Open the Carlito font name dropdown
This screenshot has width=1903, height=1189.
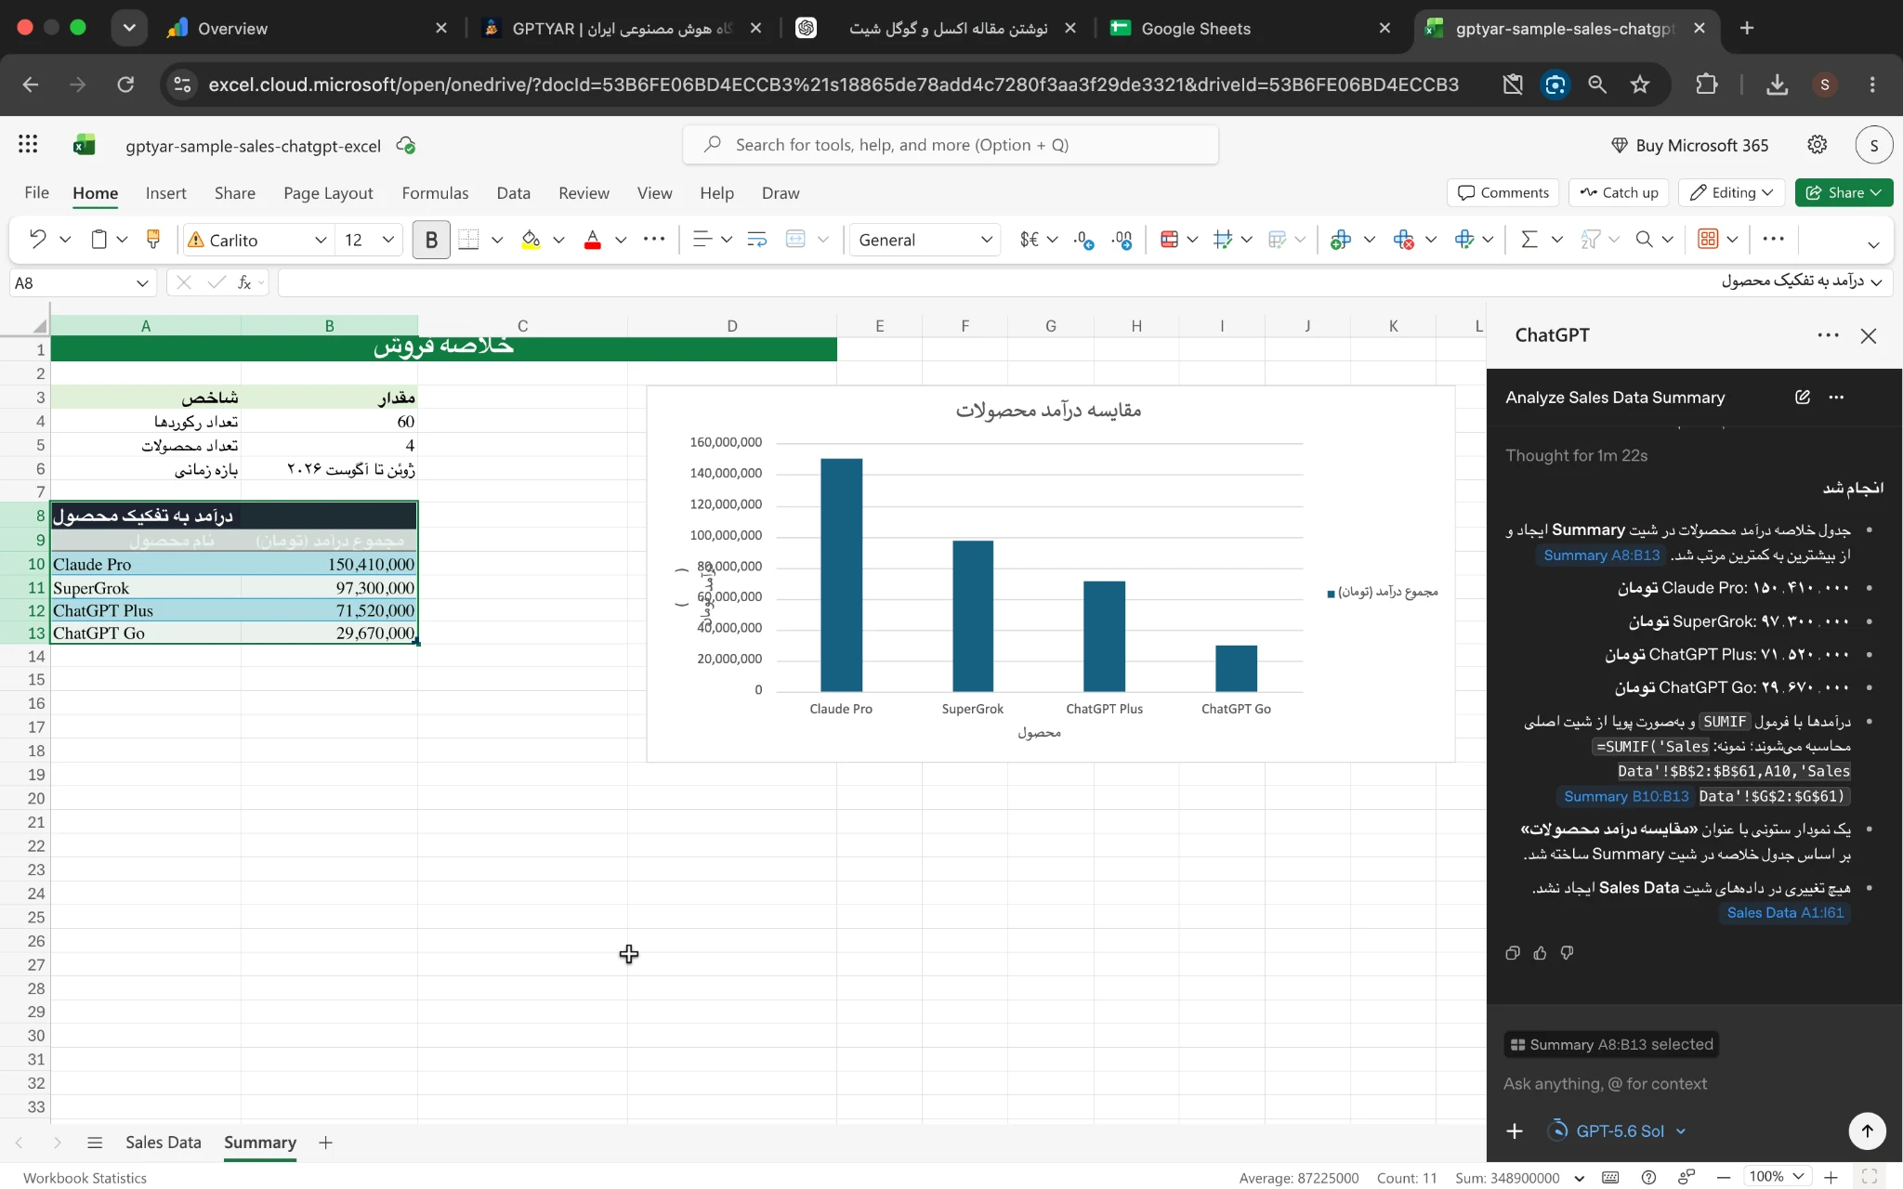pyautogui.click(x=321, y=240)
